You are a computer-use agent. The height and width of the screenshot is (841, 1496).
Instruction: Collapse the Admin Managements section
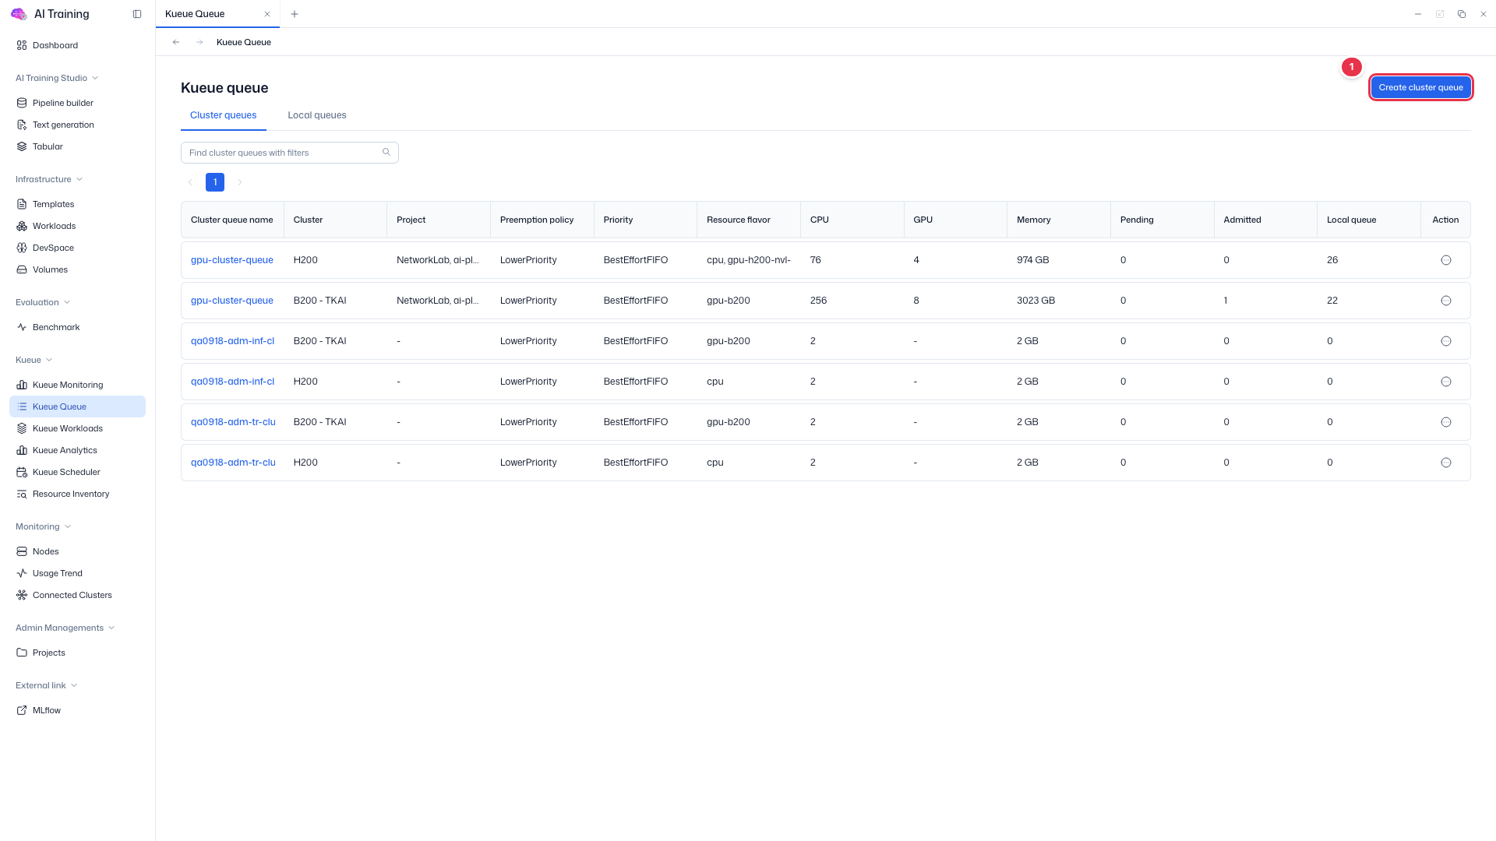click(65, 628)
